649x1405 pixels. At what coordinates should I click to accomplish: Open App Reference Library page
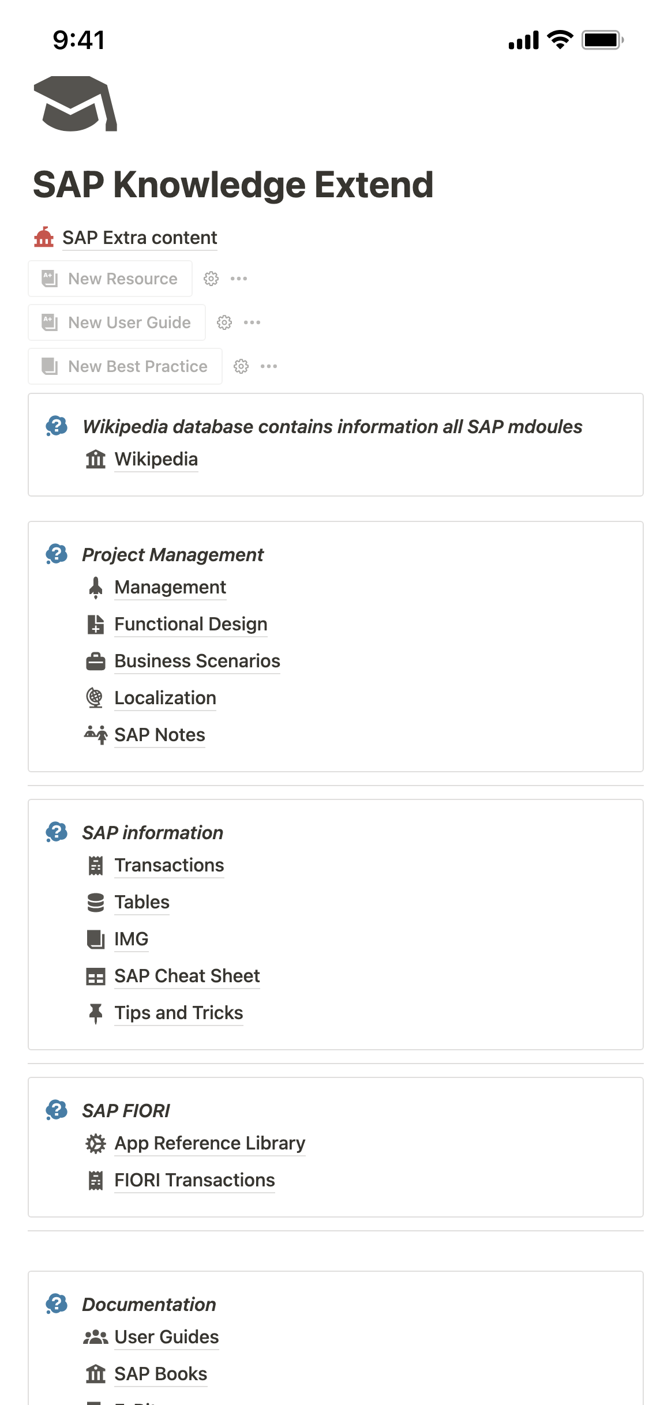coord(209,1143)
